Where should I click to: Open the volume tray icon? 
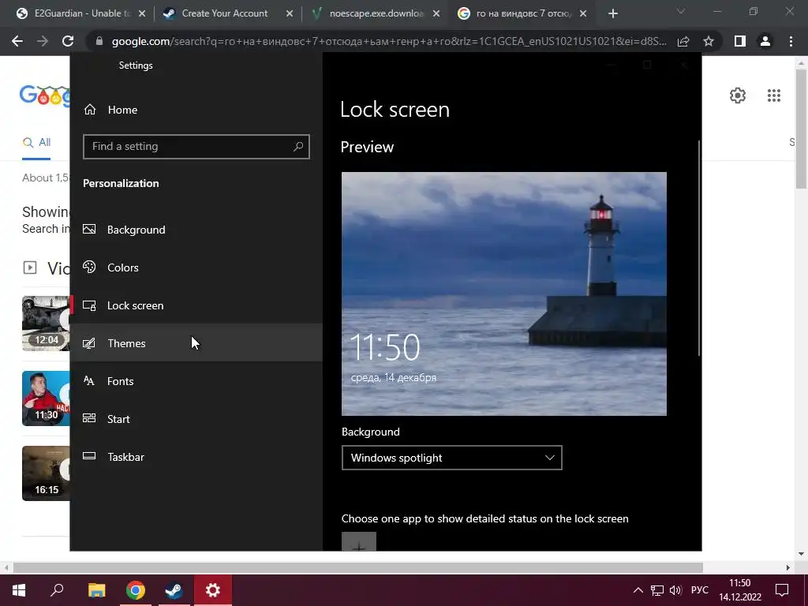tap(675, 590)
